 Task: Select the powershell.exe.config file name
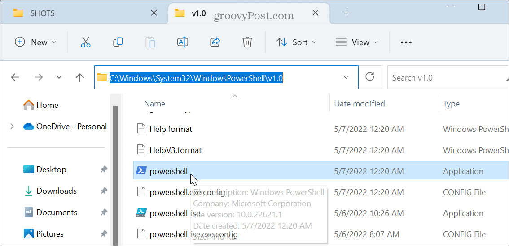point(187,192)
